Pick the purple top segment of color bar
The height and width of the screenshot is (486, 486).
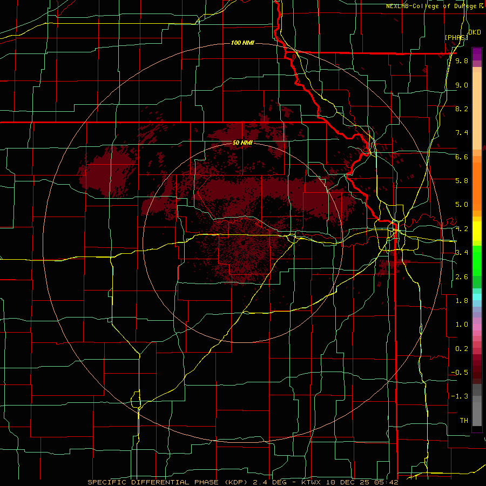coord(477,54)
